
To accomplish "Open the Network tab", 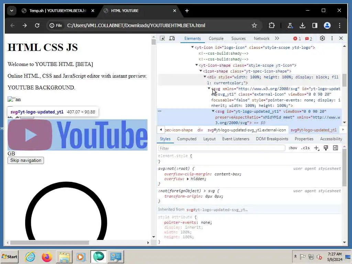I will point(262,38).
